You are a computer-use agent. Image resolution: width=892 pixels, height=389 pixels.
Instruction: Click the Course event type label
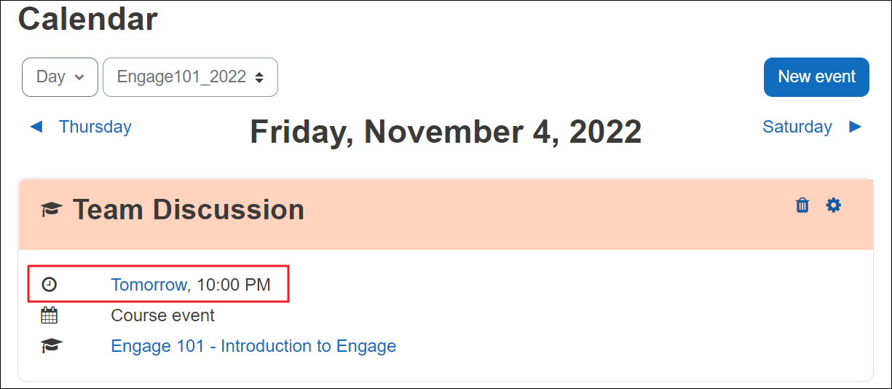(x=162, y=315)
